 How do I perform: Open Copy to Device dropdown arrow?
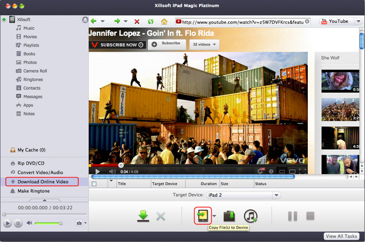click(214, 216)
